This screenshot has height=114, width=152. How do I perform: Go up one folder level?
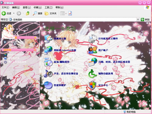[28, 13]
